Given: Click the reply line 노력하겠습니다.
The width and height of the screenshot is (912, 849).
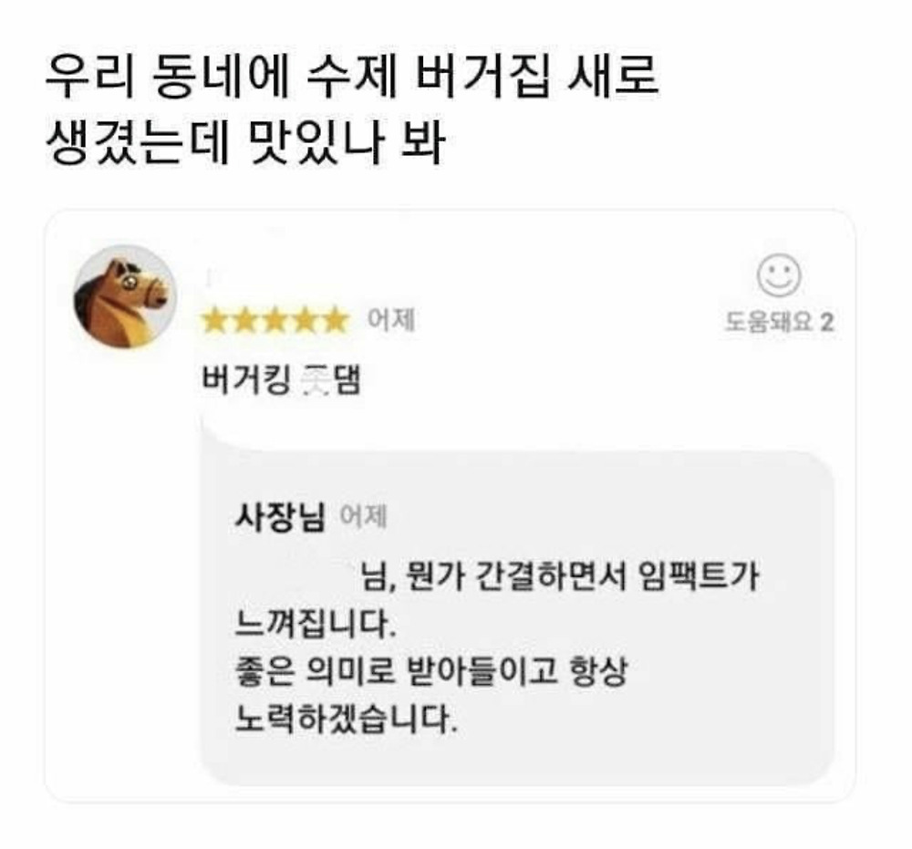Looking at the screenshot, I should pos(346,720).
